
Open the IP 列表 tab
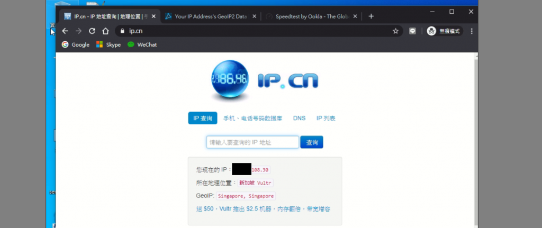[x=326, y=118]
